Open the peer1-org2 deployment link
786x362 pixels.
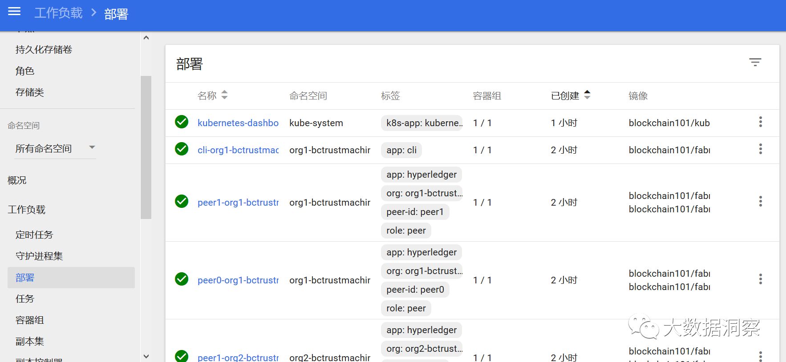(238, 357)
